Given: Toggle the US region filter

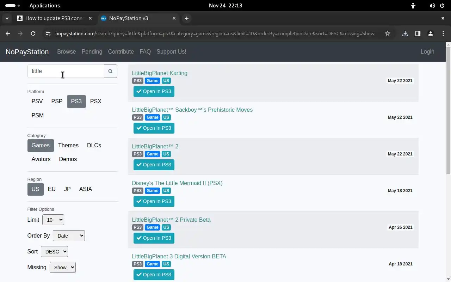Looking at the screenshot, I should point(36,189).
